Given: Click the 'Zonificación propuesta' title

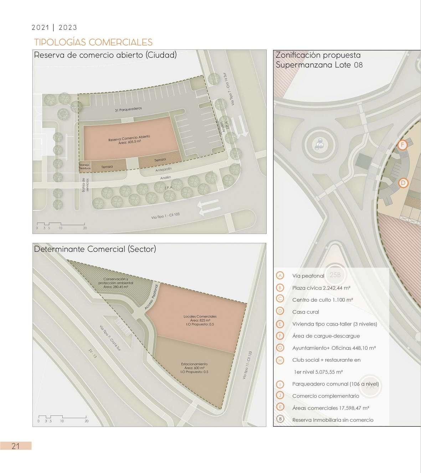Looking at the screenshot, I should (318, 55).
